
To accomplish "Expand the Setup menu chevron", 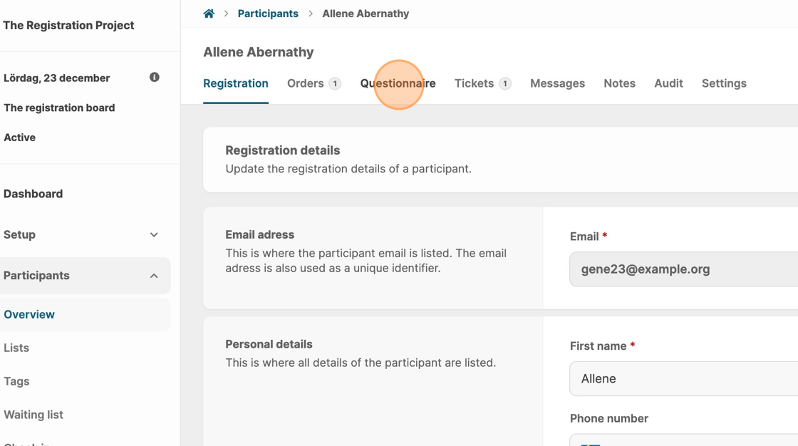I will [154, 234].
